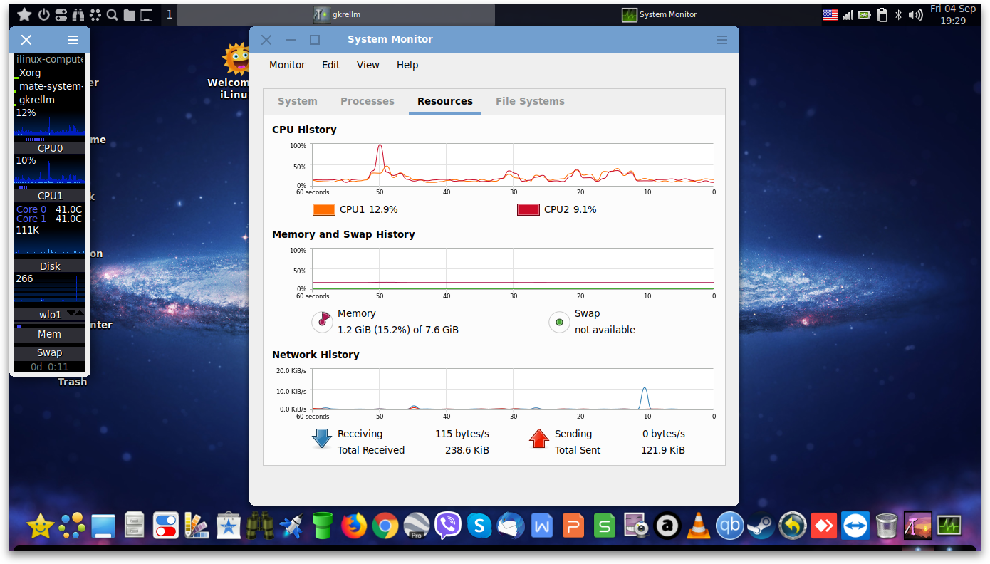The width and height of the screenshot is (990, 564).
Task: Click the red Sending arrow icon
Action: 539,439
